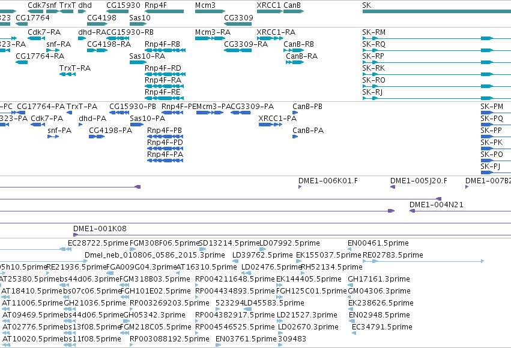Image resolution: width=511 pixels, height=348 pixels.
Task: Click protein SK-PQ
Action: pos(492,119)
